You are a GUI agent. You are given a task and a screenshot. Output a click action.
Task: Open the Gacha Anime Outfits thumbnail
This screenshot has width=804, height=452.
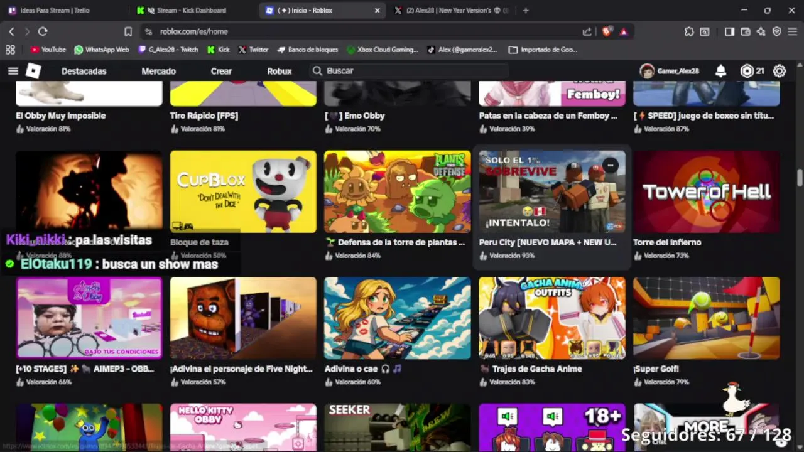click(552, 318)
